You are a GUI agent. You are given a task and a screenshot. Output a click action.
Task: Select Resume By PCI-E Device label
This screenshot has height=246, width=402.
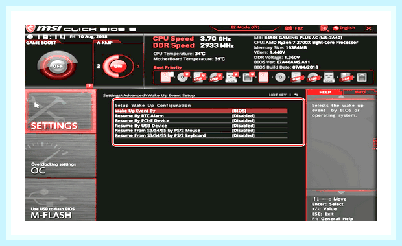tap(142, 120)
